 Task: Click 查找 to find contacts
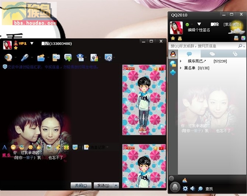pos(209,189)
